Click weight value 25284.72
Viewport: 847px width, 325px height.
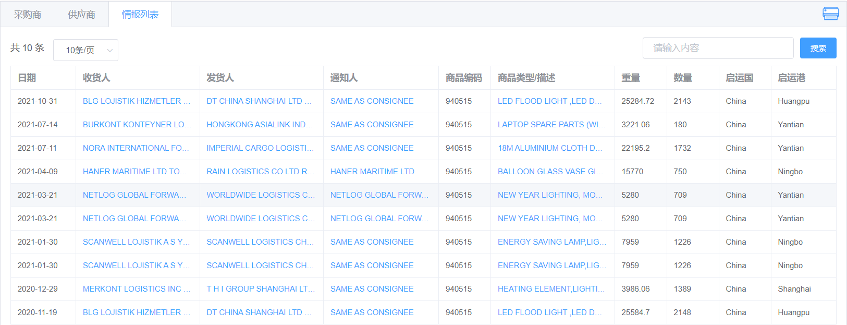[x=637, y=101]
